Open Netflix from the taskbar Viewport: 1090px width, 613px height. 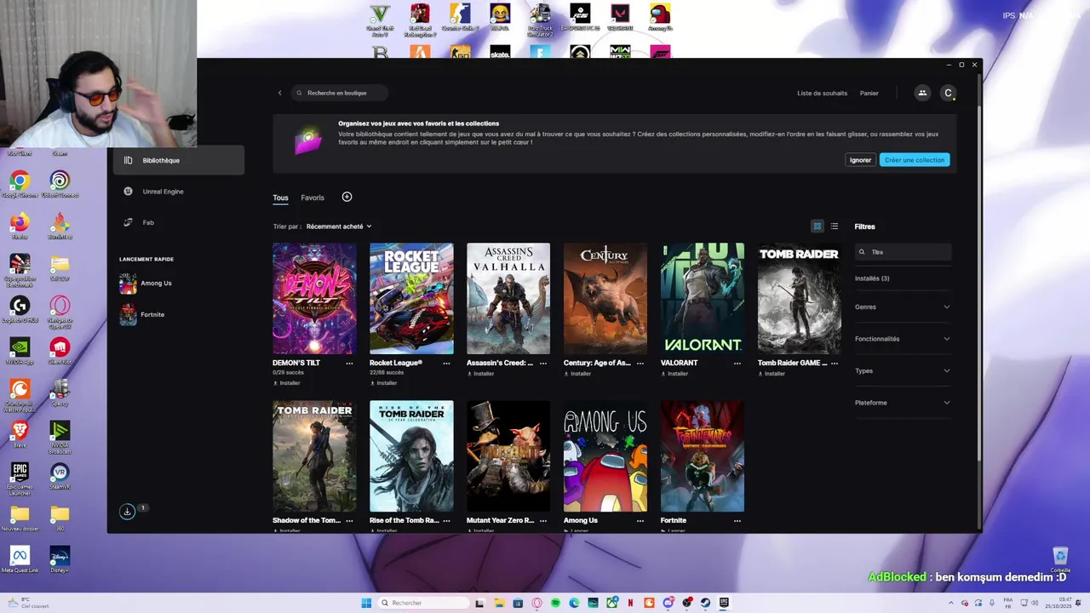tap(630, 603)
